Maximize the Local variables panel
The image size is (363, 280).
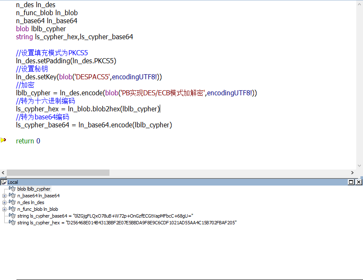coord(351,182)
